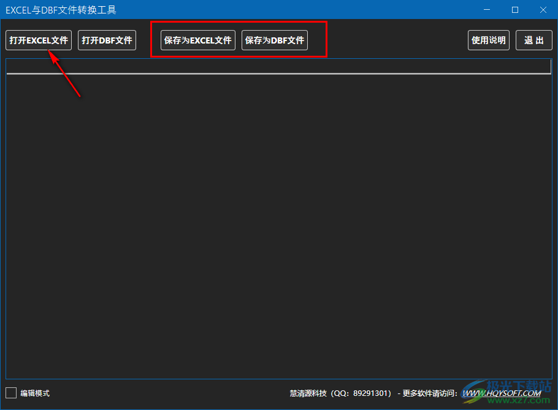Select the 慧清源科技 (QQ: 89291301) text

pos(340,393)
